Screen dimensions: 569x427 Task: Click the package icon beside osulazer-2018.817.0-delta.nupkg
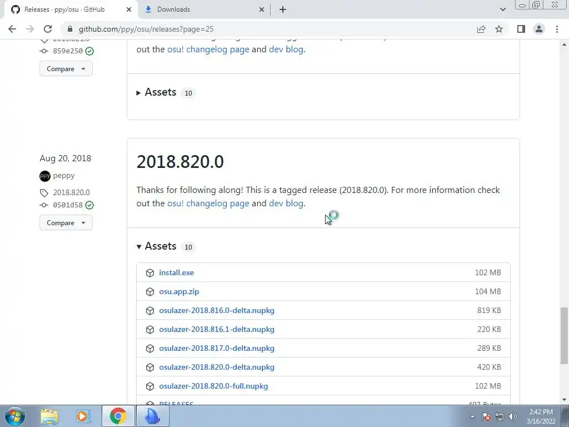point(150,348)
